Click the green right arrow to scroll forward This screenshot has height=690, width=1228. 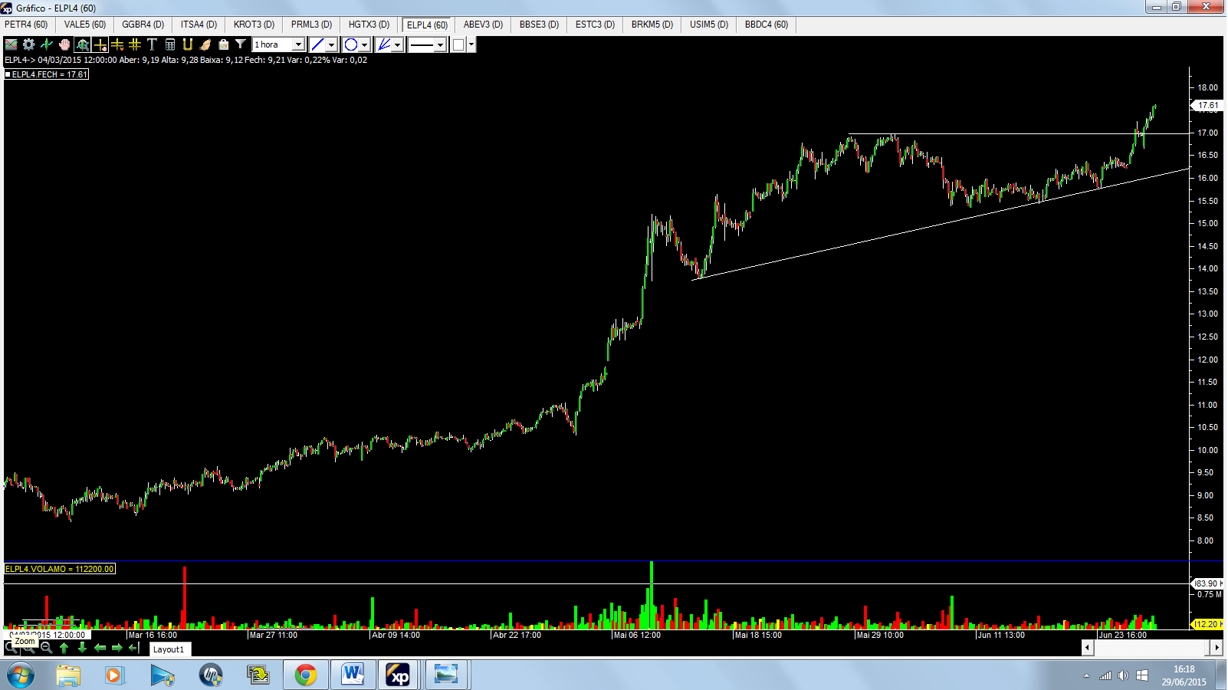(x=117, y=648)
